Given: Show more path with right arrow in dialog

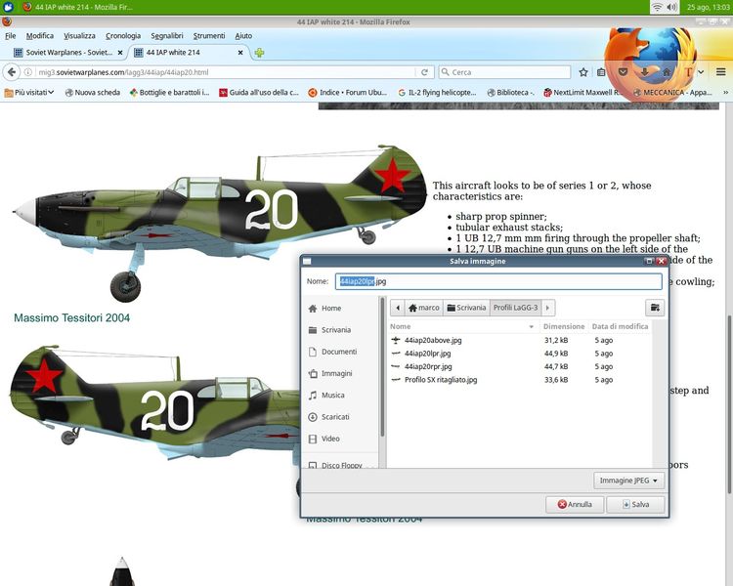Looking at the screenshot, I should pyautogui.click(x=548, y=308).
